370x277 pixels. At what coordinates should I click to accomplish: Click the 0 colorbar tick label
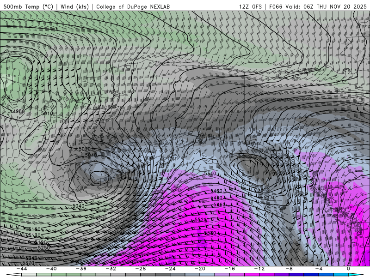348,269
